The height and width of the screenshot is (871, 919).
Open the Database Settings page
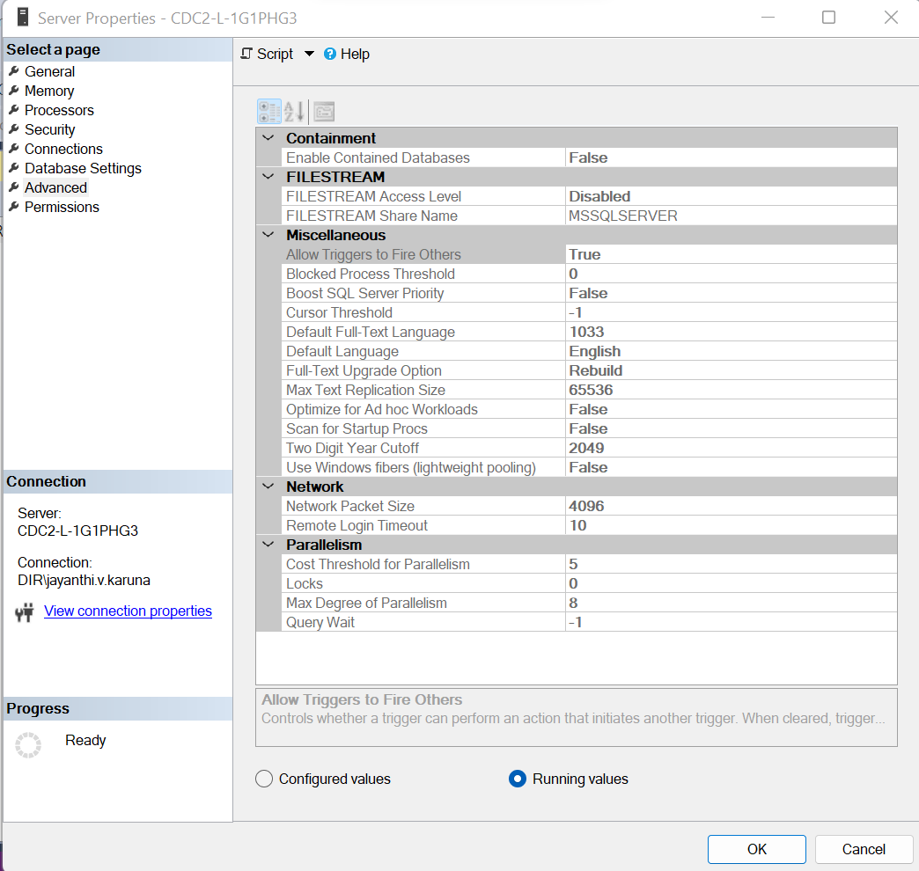(x=84, y=168)
